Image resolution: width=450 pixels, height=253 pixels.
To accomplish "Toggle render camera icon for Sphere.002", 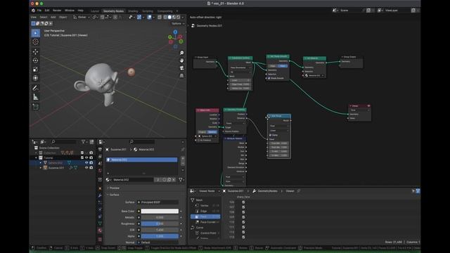I will (x=91, y=162).
